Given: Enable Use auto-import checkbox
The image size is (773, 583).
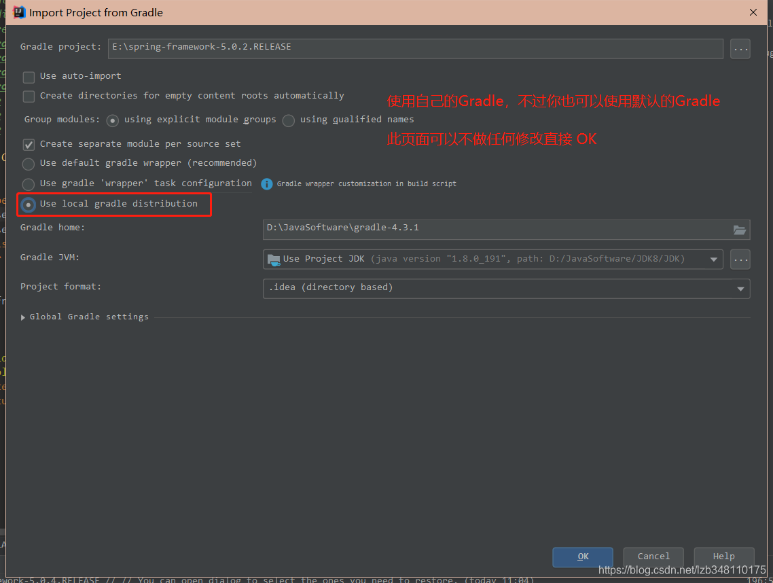Looking at the screenshot, I should (x=29, y=77).
